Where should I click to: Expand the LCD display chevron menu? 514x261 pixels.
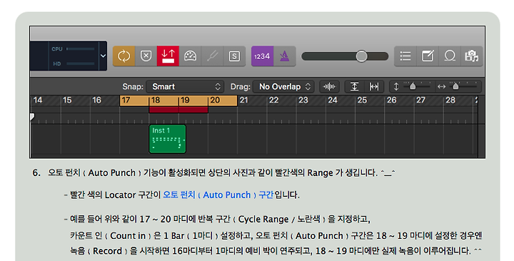point(103,56)
